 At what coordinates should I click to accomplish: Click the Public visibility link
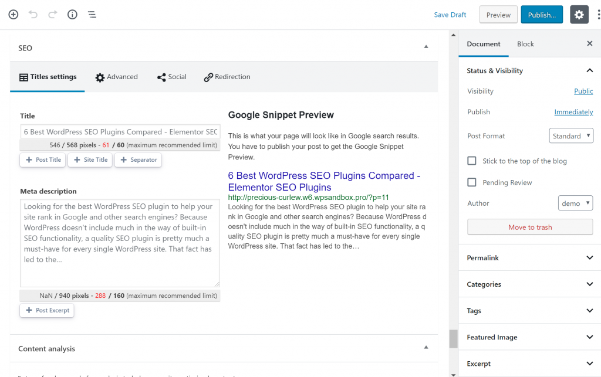click(x=583, y=91)
